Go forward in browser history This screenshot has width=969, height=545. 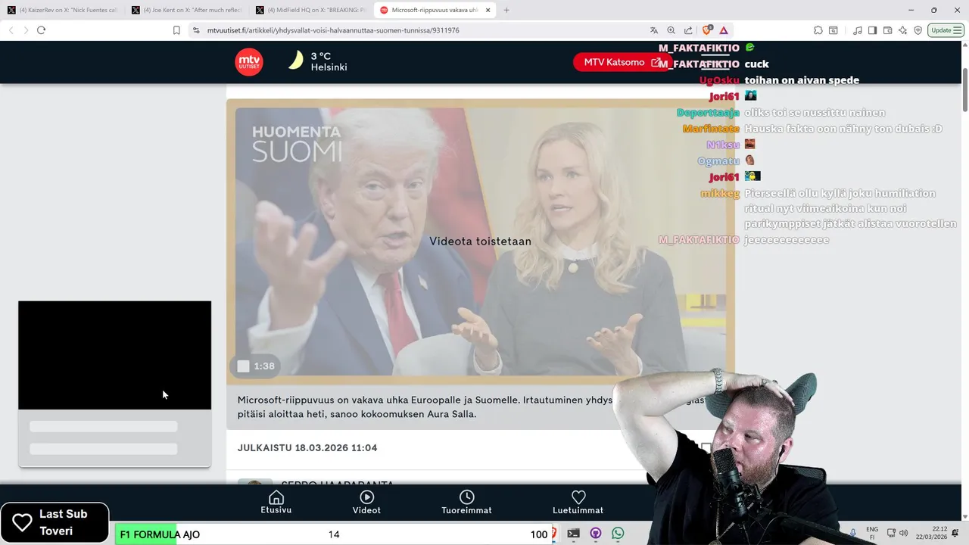[26, 30]
